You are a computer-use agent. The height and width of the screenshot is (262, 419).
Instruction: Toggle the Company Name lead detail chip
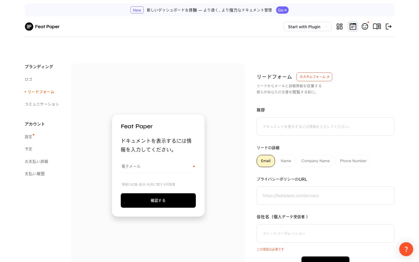pyautogui.click(x=315, y=161)
